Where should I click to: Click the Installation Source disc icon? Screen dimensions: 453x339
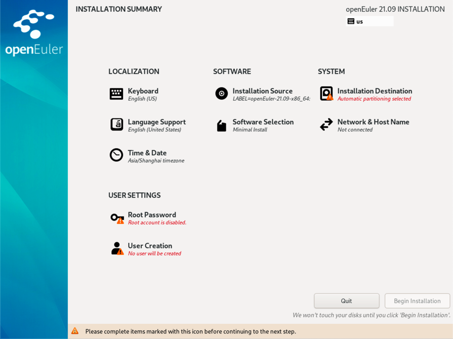(221, 94)
